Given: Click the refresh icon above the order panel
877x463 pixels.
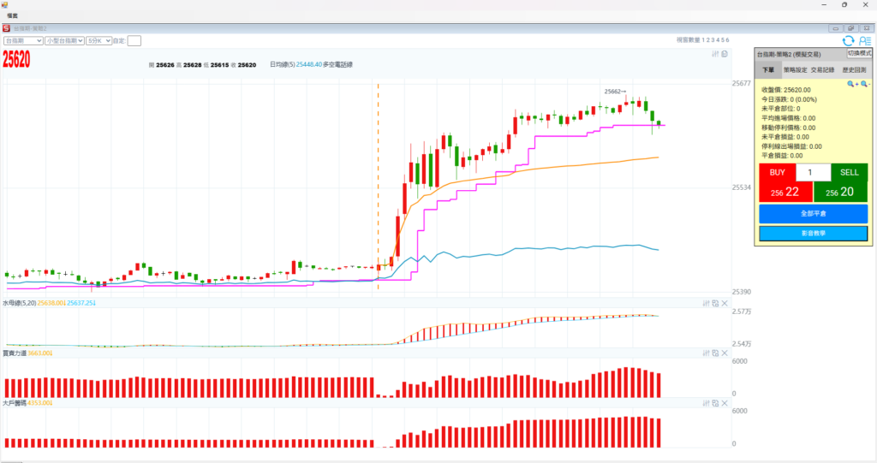Looking at the screenshot, I should [x=848, y=40].
